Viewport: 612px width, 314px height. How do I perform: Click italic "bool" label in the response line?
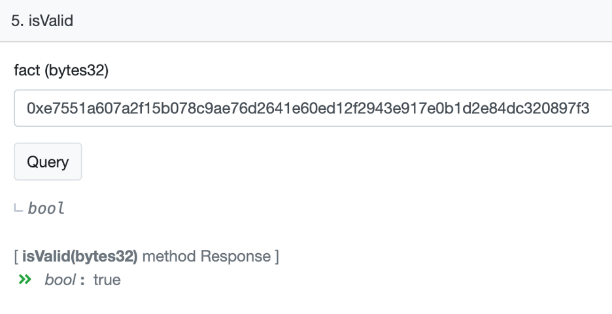tap(58, 281)
